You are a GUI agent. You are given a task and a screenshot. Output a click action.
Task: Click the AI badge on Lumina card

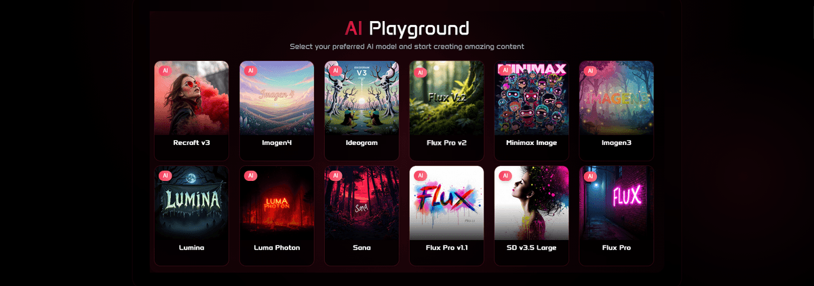tap(165, 176)
